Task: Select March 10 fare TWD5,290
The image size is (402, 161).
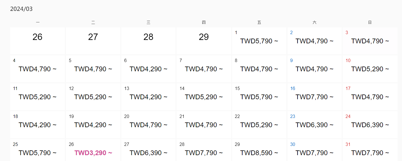Action: coord(370,69)
